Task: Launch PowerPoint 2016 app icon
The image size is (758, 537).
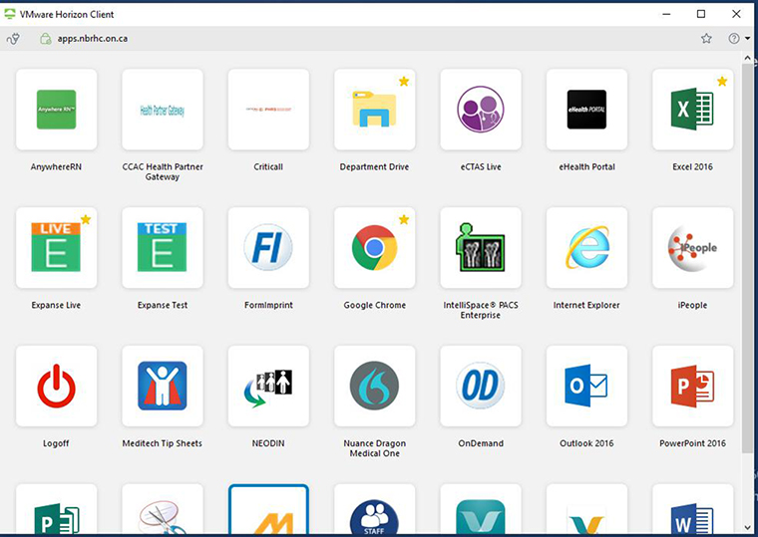Action: [x=693, y=386]
